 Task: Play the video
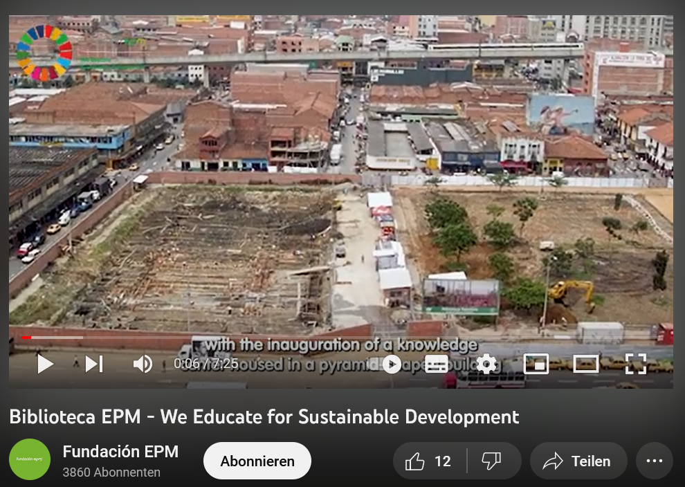[45, 364]
